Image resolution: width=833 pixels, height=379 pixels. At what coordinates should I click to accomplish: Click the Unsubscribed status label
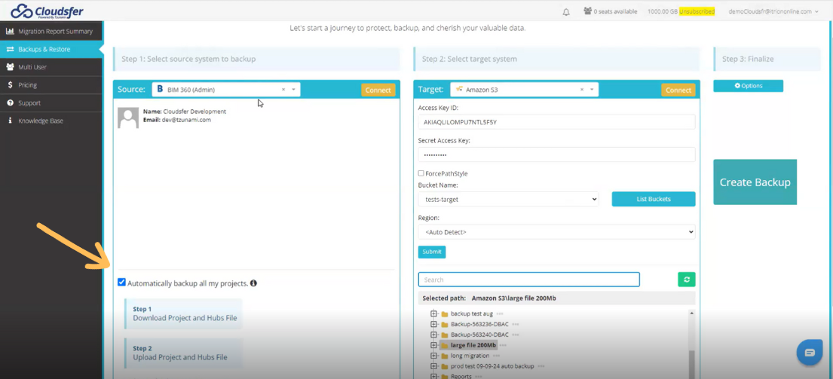[x=697, y=11]
